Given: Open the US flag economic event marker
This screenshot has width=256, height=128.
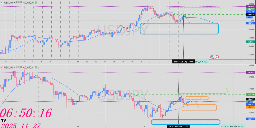Looking at the screenshot, I should 212,57.
